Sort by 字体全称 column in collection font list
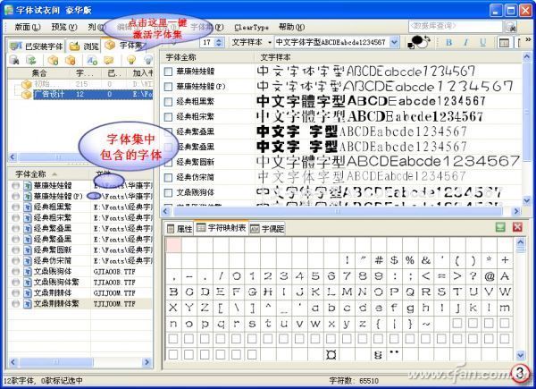Screen dimensions: 536x389 click(49, 174)
